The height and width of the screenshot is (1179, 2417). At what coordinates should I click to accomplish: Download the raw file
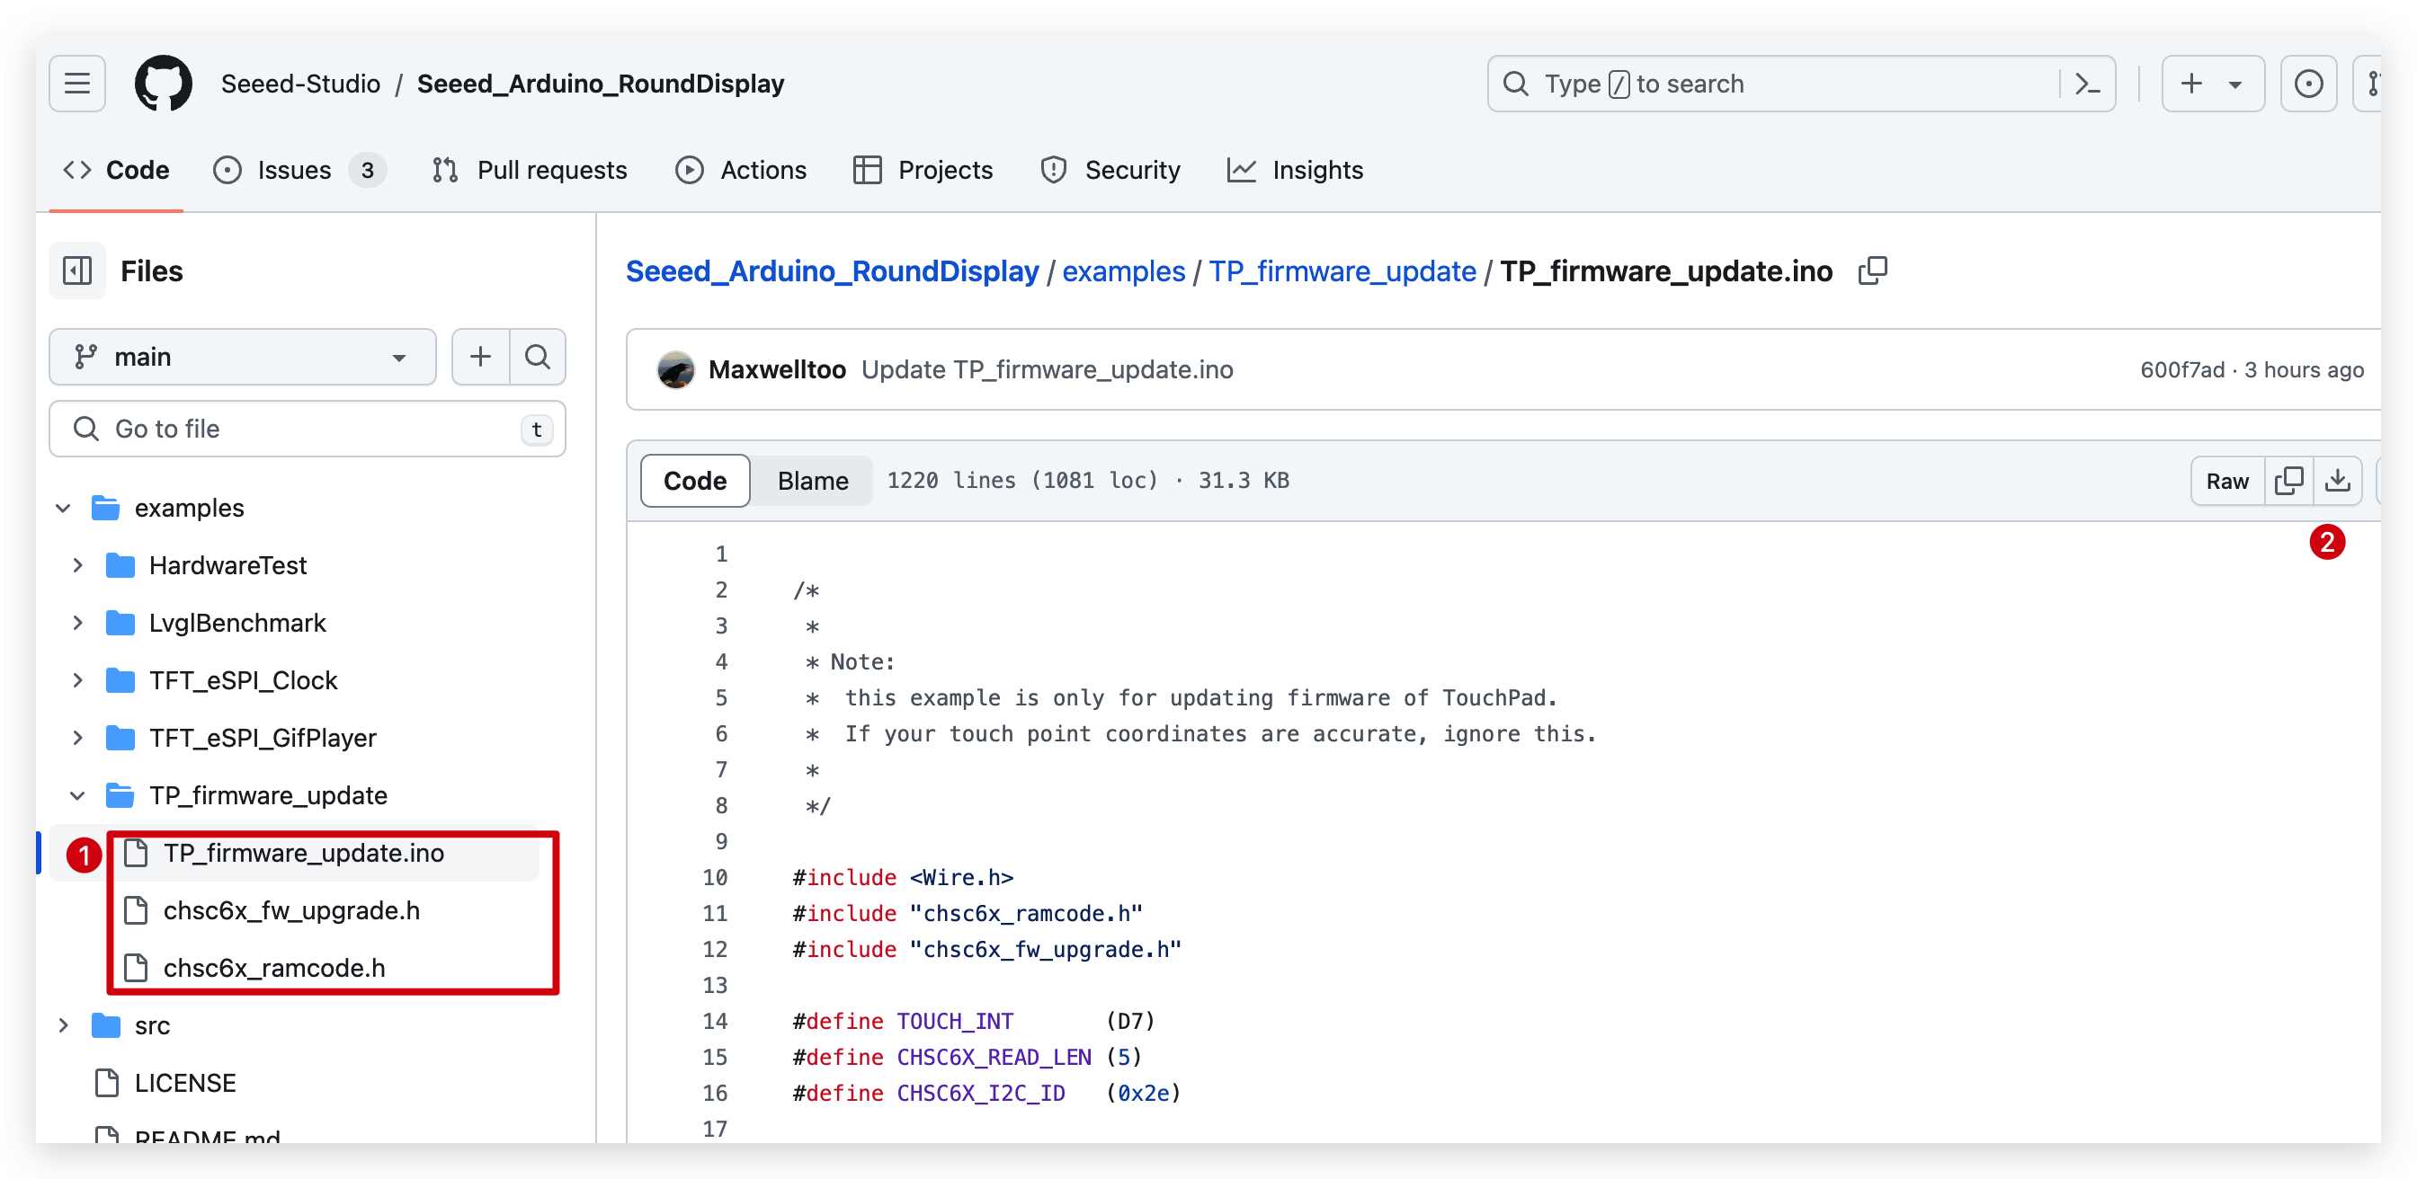pyautogui.click(x=2337, y=480)
